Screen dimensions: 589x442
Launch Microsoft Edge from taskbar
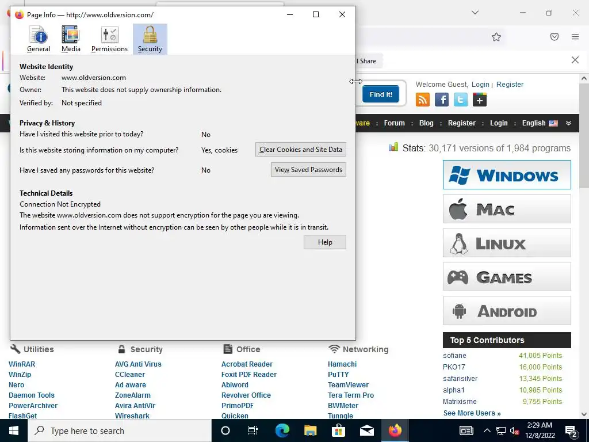[x=282, y=430]
